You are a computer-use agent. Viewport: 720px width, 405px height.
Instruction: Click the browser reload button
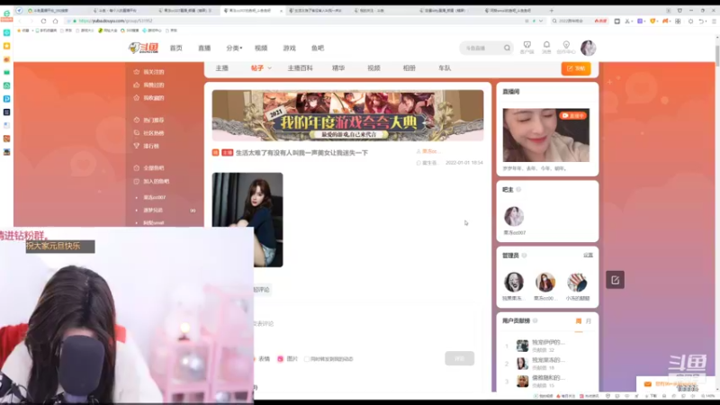43,21
